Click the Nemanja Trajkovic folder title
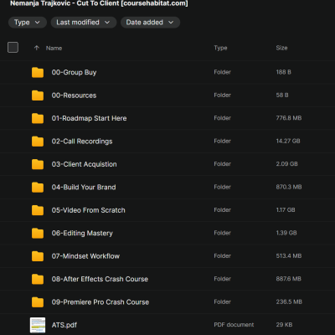 click(x=99, y=3)
